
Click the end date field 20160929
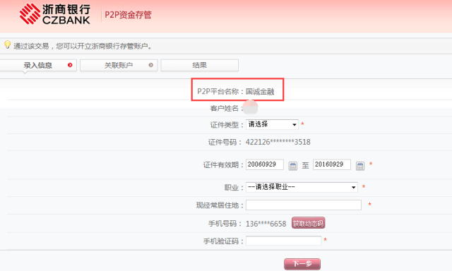tap(332, 164)
